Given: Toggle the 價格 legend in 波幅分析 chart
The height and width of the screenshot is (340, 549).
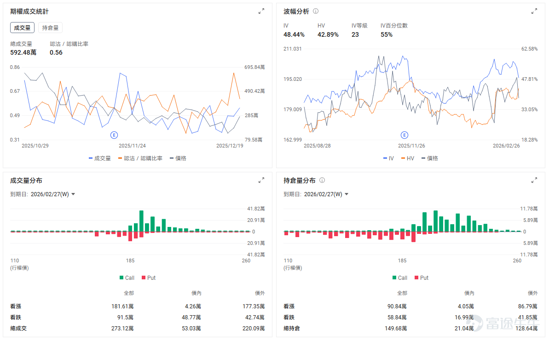Looking at the screenshot, I should 430,159.
